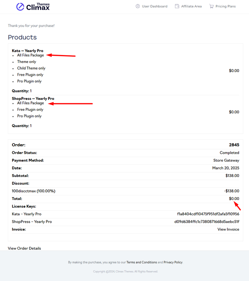
Task: Select ShopPress Pro Plugin only item
Action: [29, 116]
